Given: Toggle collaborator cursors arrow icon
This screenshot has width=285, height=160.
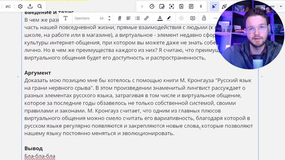Looking at the screenshot, I should pos(214,7).
